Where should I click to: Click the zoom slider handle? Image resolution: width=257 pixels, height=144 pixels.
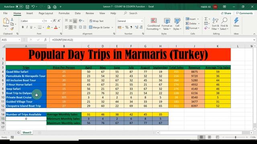(236, 137)
